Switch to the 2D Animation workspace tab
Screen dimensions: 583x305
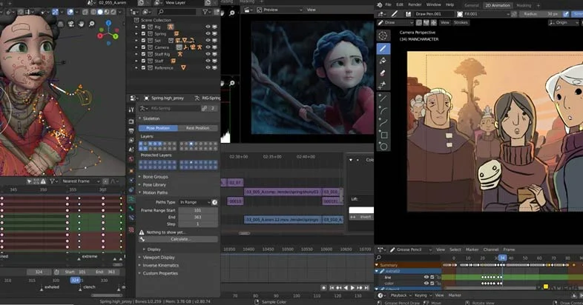point(498,5)
